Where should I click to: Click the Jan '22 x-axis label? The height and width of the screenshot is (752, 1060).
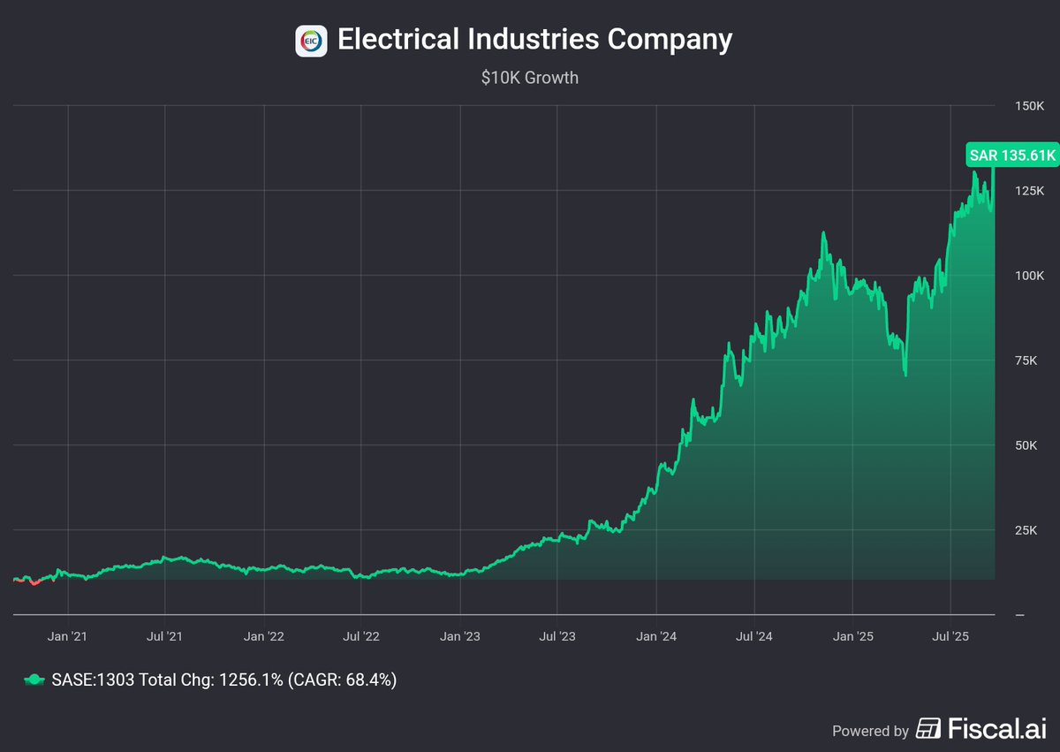264,635
